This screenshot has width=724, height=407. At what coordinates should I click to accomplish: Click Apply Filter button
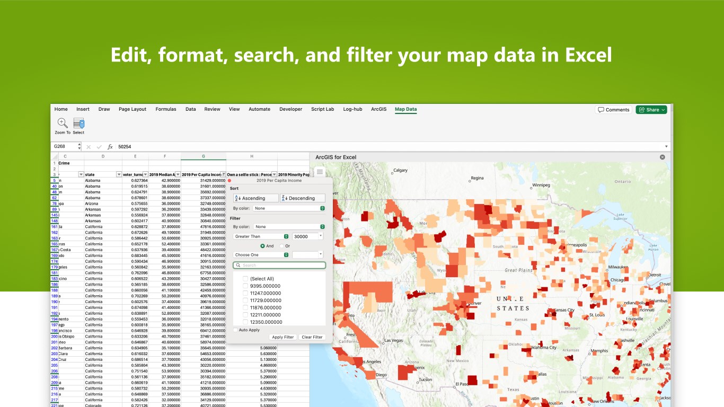282,337
